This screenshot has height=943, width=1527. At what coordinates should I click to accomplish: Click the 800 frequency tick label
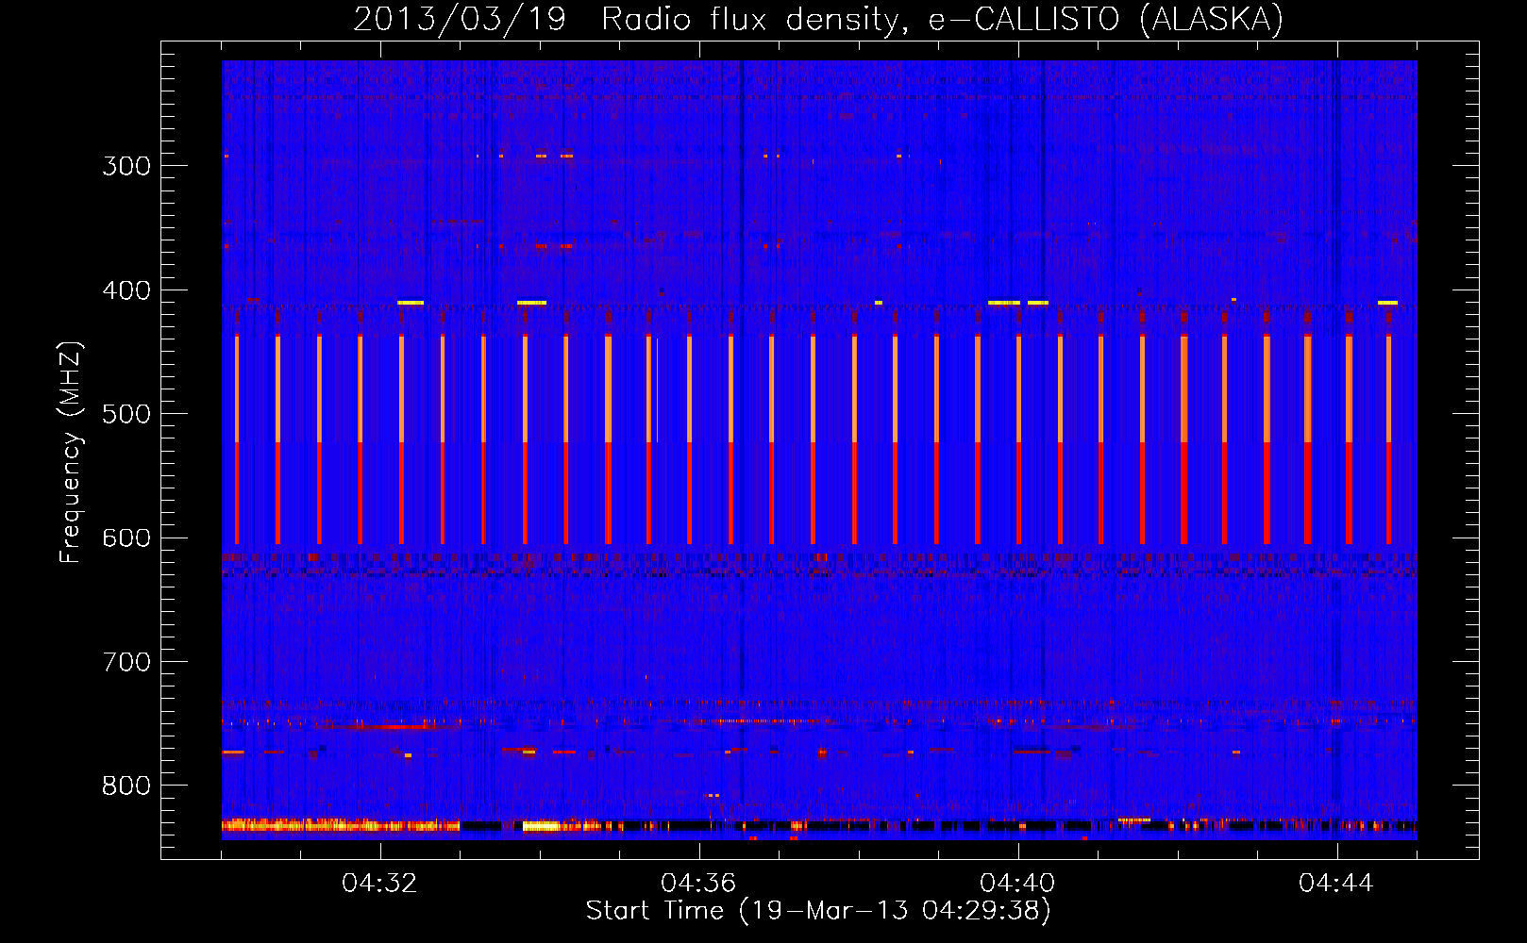point(126,786)
